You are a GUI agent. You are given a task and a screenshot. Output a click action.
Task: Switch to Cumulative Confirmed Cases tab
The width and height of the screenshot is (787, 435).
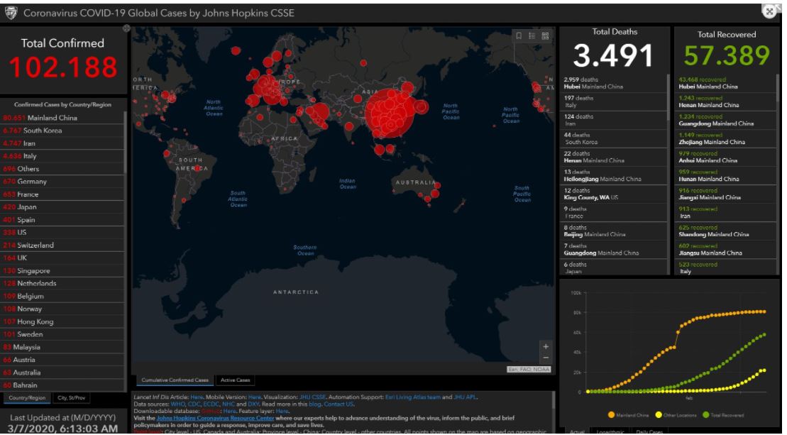point(175,380)
